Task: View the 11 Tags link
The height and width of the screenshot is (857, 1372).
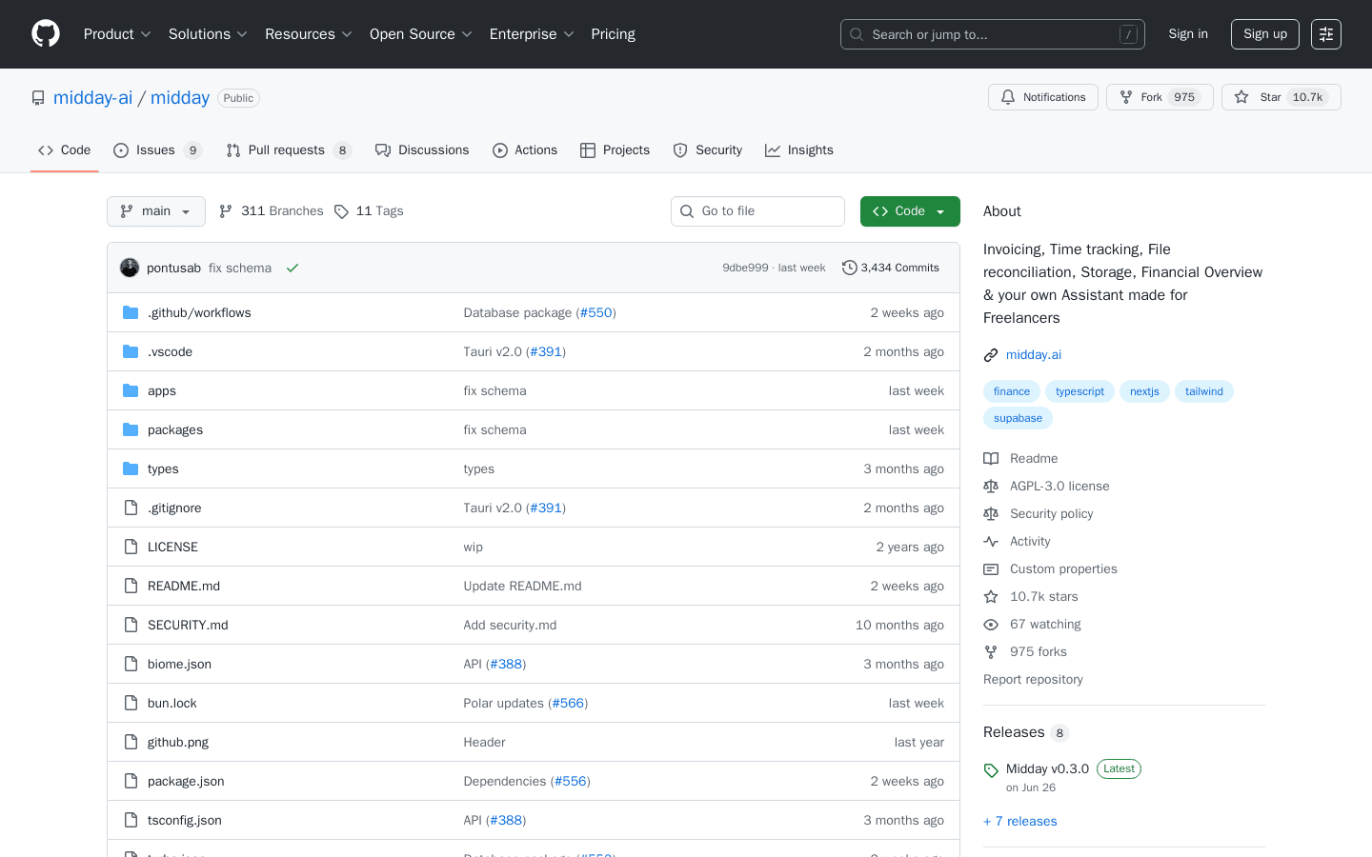Action: click(369, 211)
